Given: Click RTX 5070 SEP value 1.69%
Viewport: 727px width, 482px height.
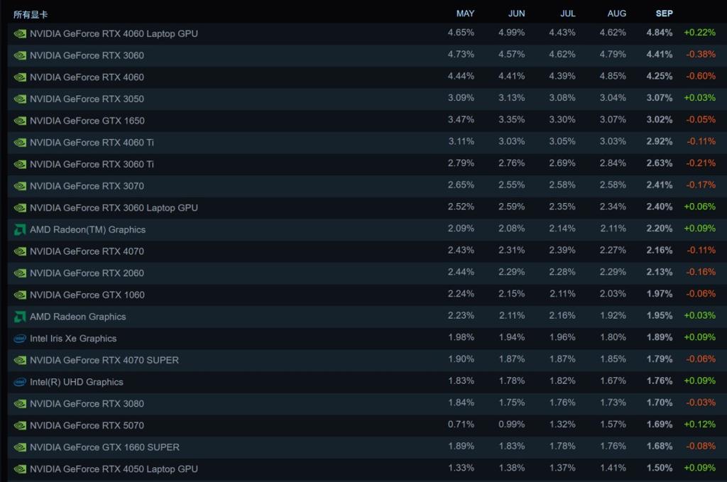Looking at the screenshot, I should pos(659,425).
